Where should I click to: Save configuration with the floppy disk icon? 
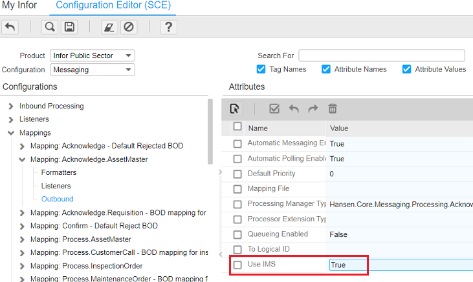click(69, 27)
